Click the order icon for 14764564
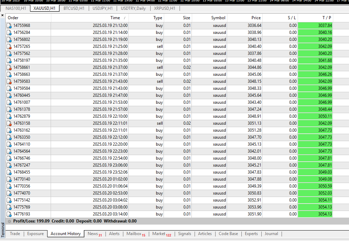The width and height of the screenshot is (349, 241). click(x=9, y=152)
